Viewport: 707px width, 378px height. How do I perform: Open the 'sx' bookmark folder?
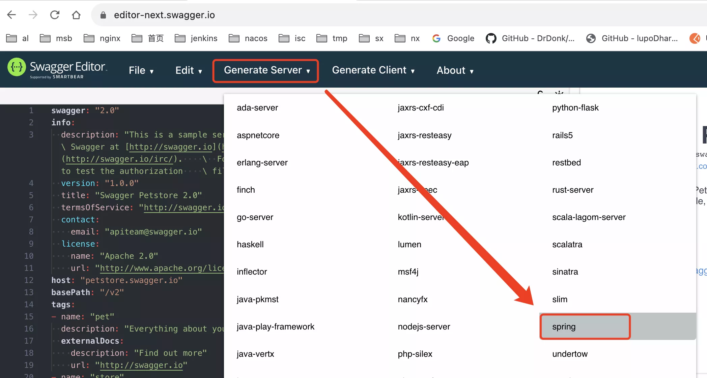pyautogui.click(x=371, y=38)
